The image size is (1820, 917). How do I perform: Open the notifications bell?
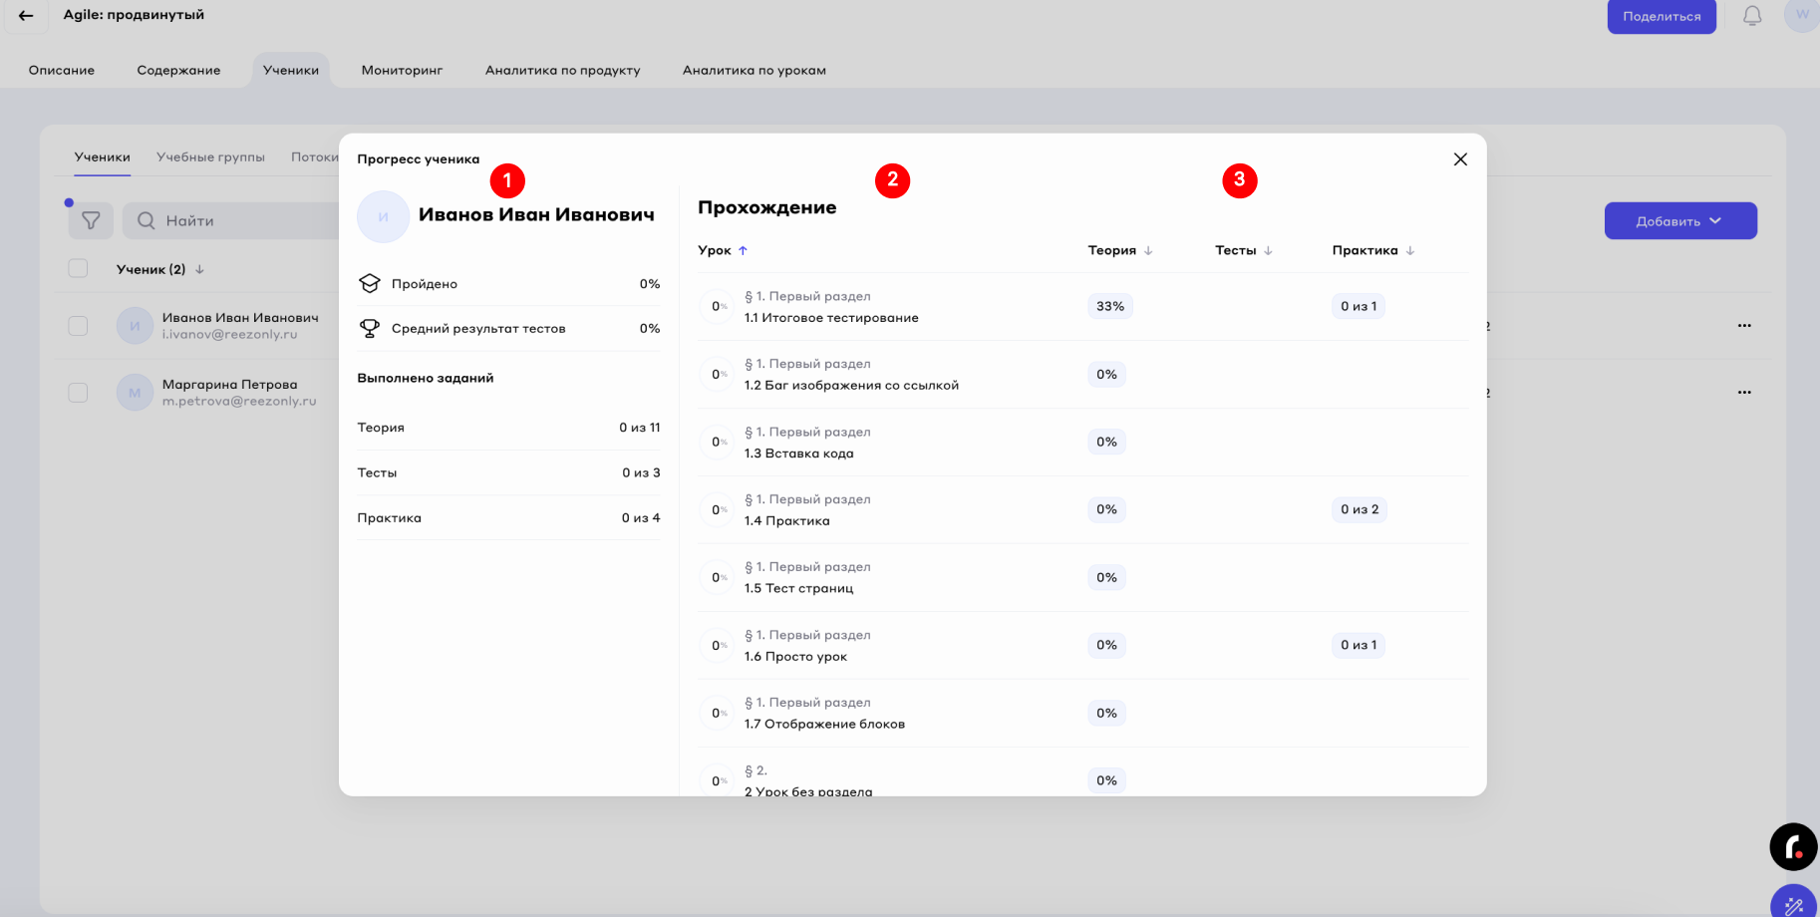coord(1751,16)
